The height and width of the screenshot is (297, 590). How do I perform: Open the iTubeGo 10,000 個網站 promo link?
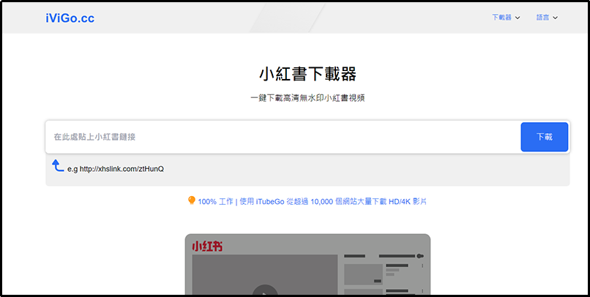(313, 202)
